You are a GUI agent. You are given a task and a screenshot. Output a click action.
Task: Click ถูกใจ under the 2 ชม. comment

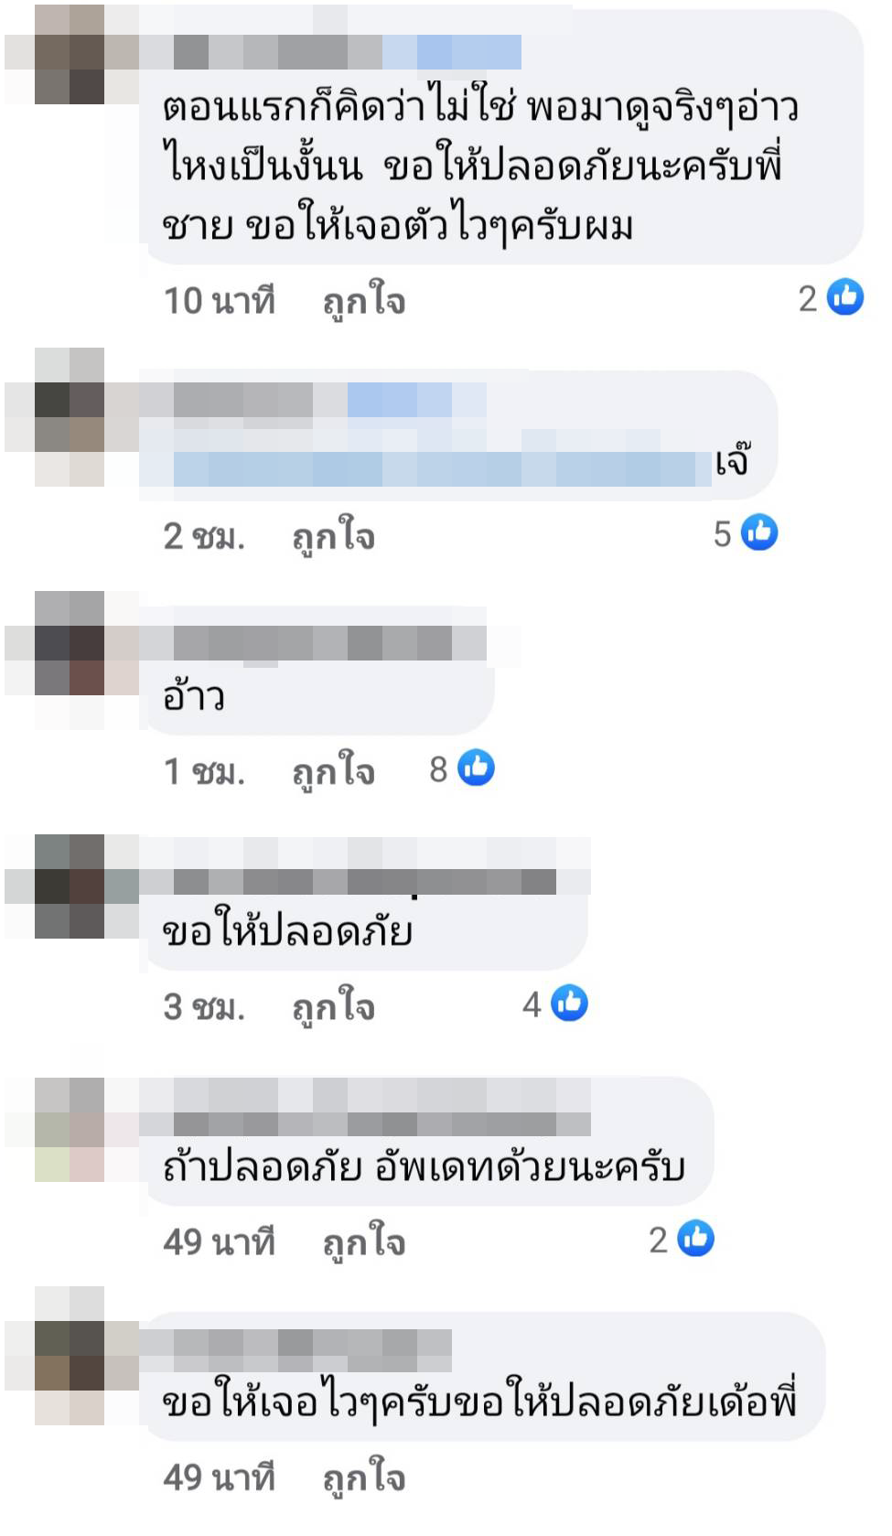click(x=333, y=537)
